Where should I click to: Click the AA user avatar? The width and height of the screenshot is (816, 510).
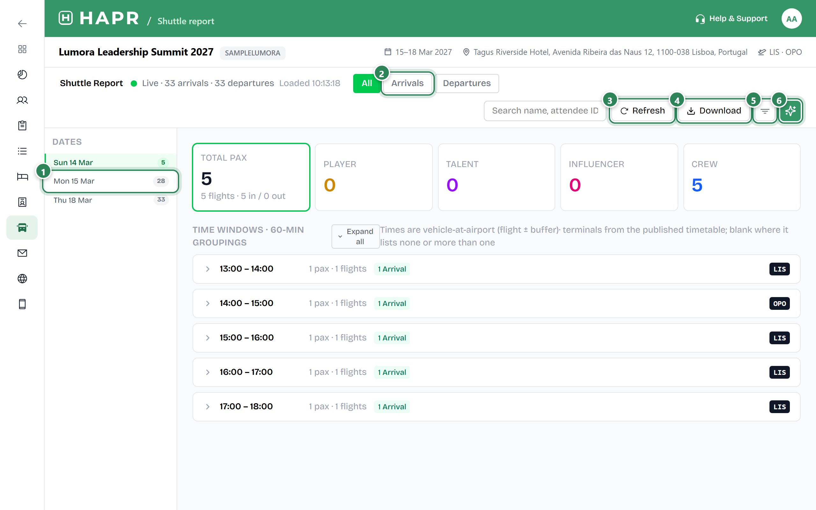coord(791,18)
